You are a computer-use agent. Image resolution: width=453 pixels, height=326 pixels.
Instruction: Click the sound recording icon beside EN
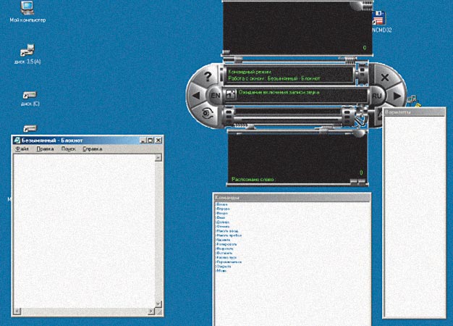pyautogui.click(x=229, y=95)
